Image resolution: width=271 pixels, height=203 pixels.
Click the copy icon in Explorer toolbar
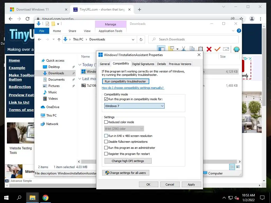192,49
